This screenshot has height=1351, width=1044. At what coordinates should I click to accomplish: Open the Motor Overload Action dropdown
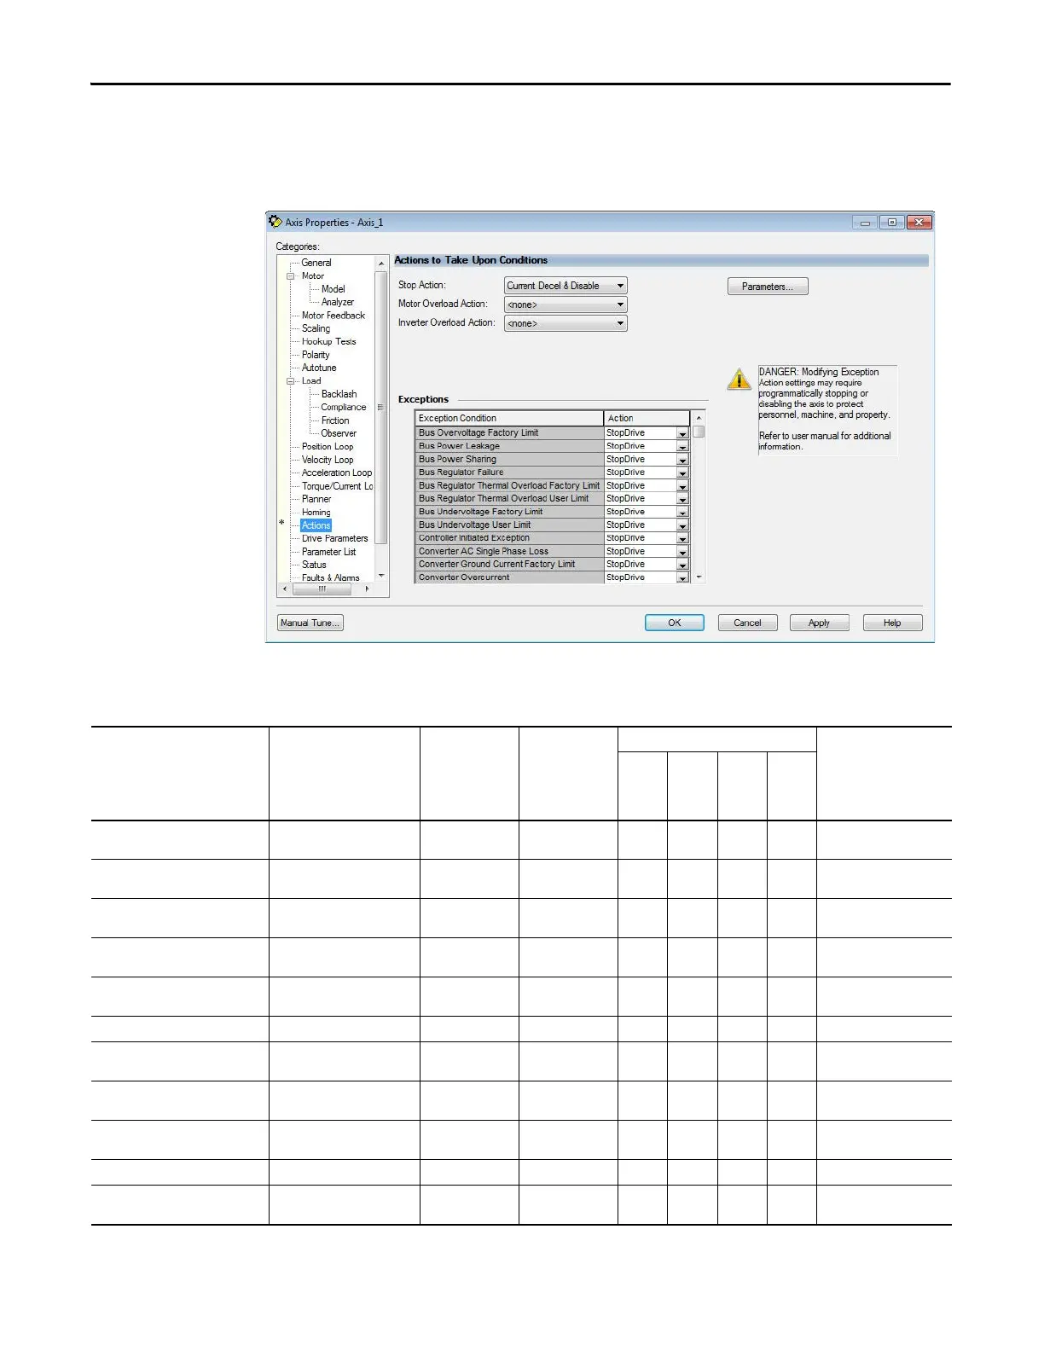pyautogui.click(x=565, y=304)
